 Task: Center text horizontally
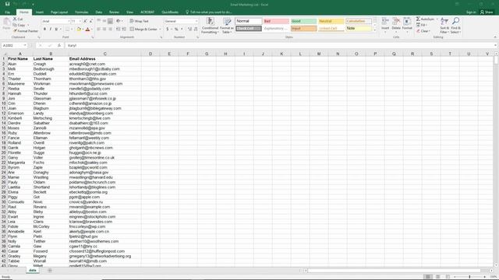[104, 30]
